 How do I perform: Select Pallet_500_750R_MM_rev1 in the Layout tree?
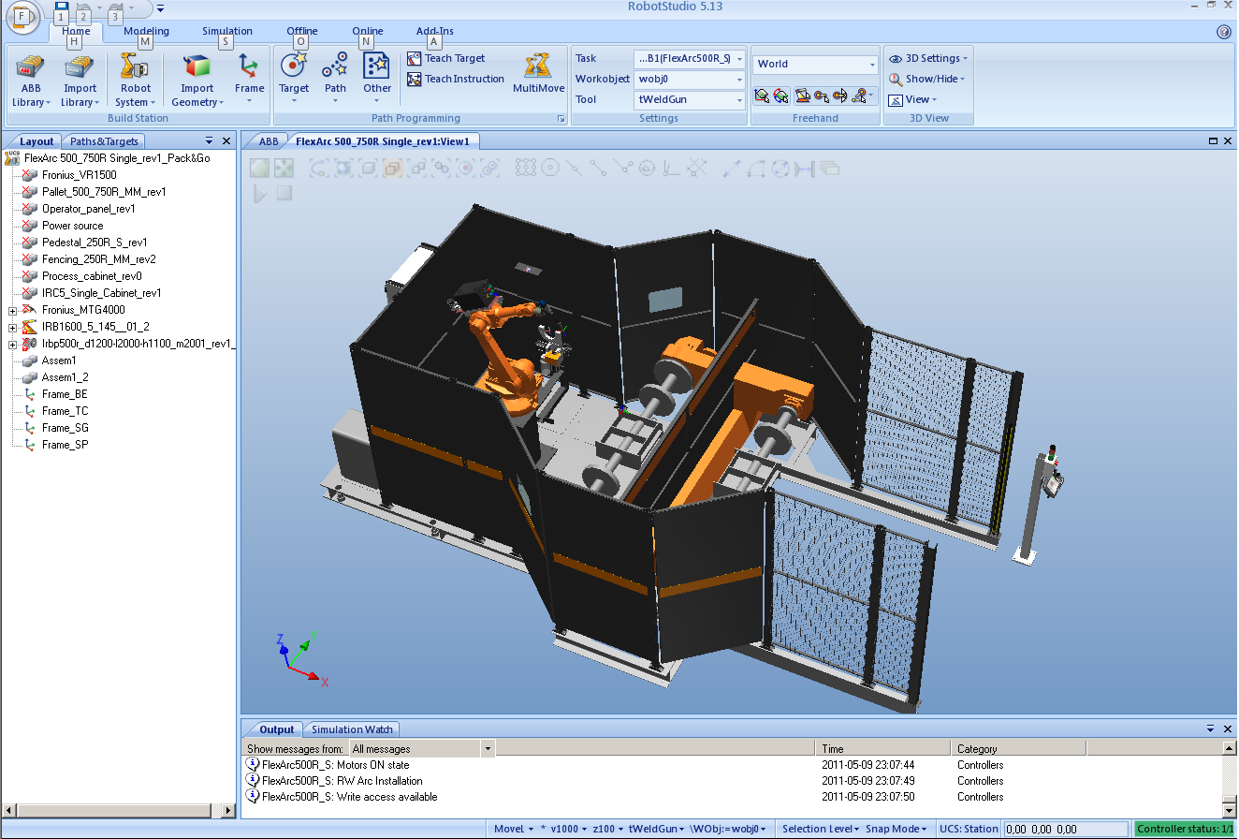tap(104, 192)
